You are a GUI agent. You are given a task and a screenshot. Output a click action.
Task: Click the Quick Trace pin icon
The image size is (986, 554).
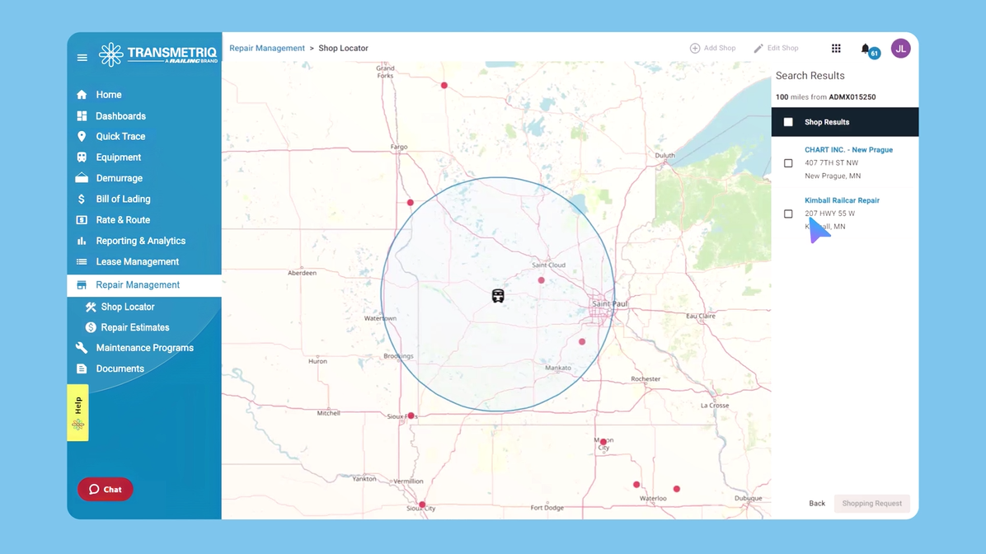tap(82, 137)
